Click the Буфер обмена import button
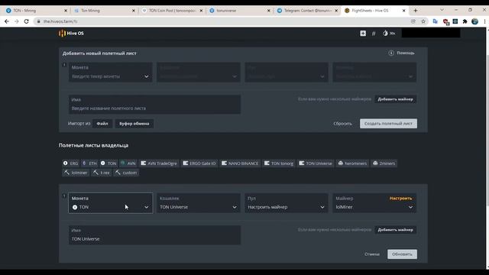Viewport: 489px width, 275px height. pos(134,124)
